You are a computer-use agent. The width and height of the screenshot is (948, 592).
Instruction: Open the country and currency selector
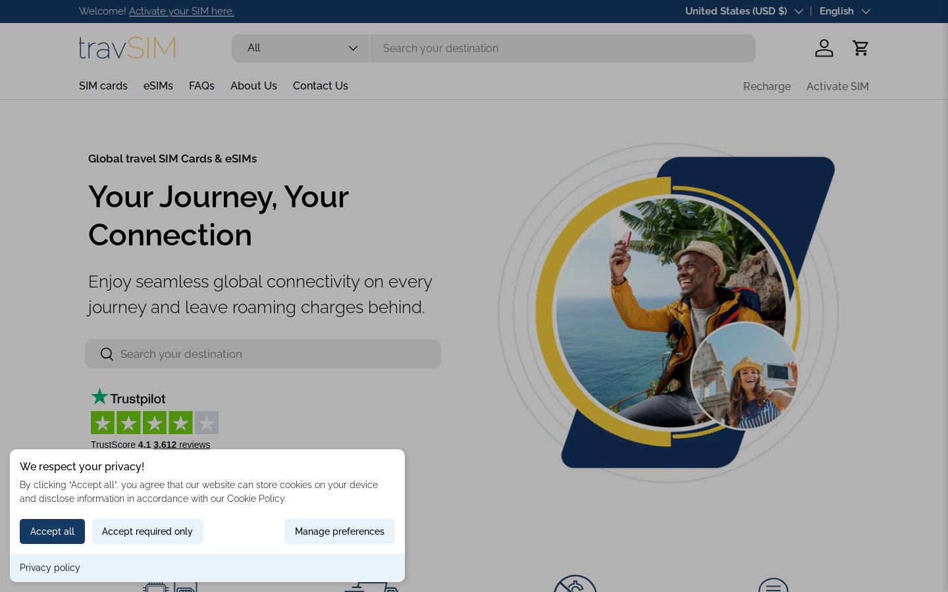744,11
